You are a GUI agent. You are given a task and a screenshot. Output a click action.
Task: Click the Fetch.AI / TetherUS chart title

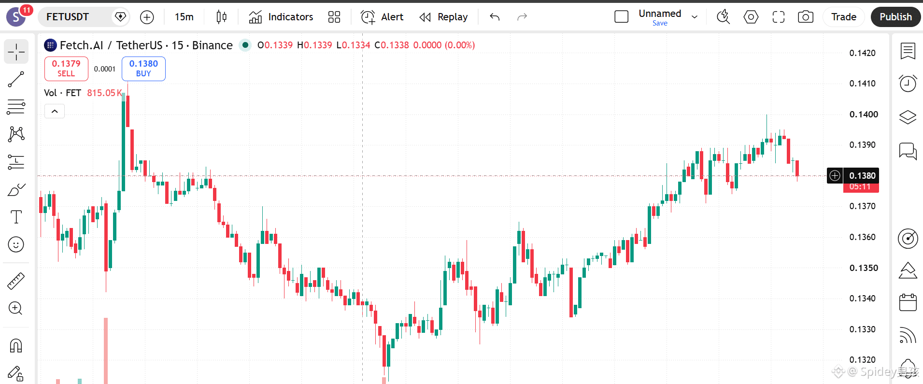pyautogui.click(x=146, y=45)
